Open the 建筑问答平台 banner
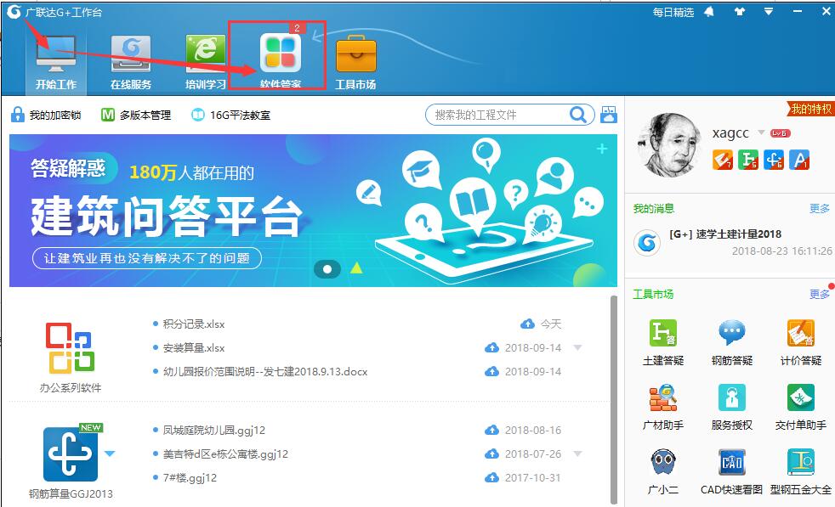The width and height of the screenshot is (835, 507). (313, 211)
